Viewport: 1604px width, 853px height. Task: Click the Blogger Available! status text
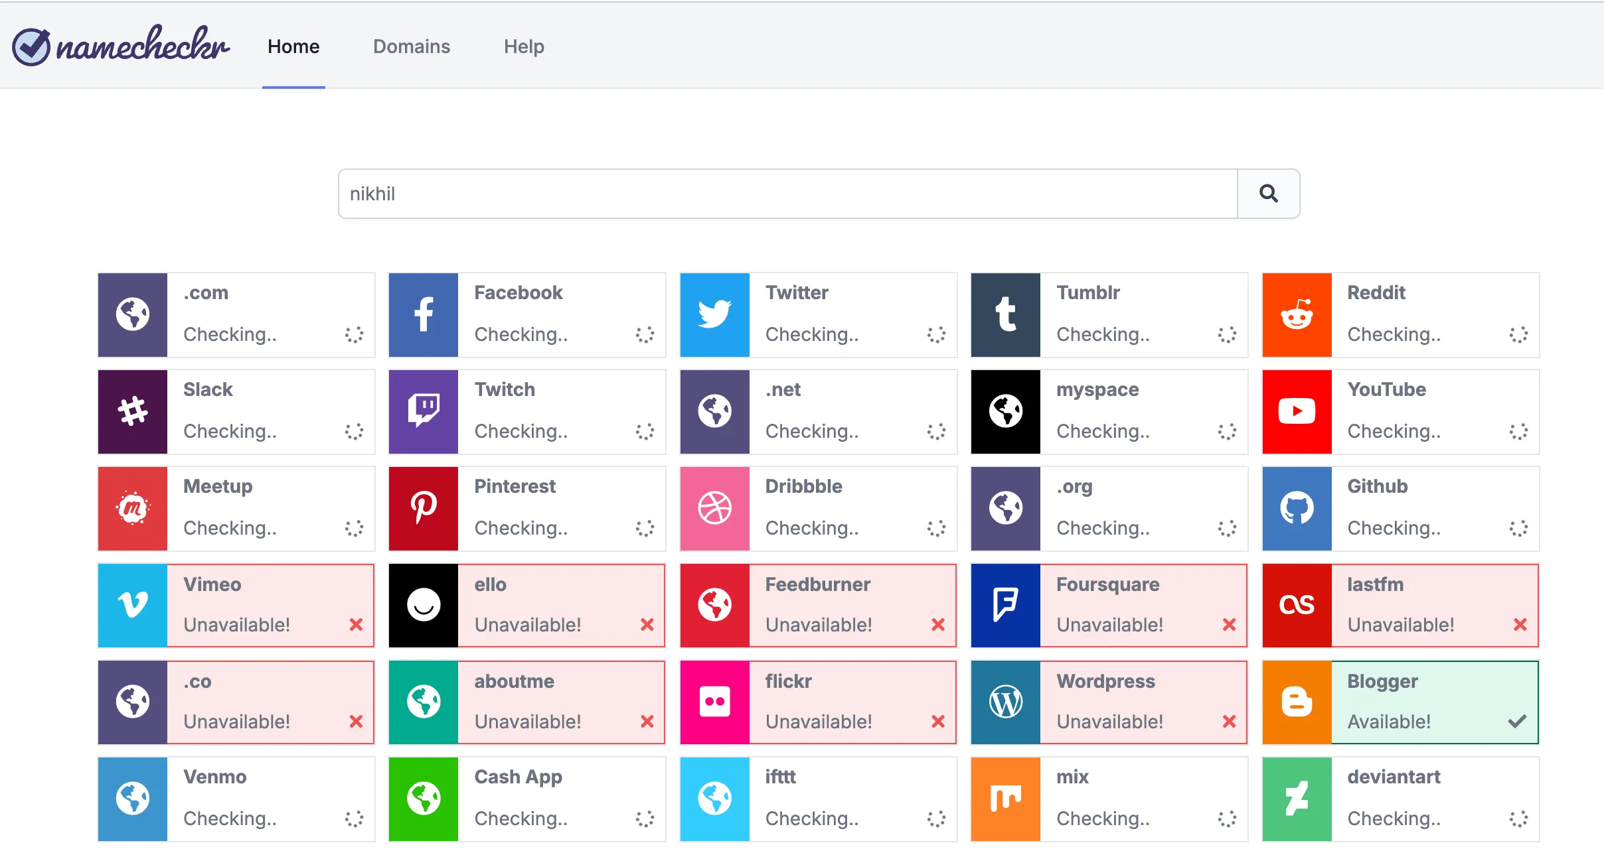pyautogui.click(x=1389, y=722)
